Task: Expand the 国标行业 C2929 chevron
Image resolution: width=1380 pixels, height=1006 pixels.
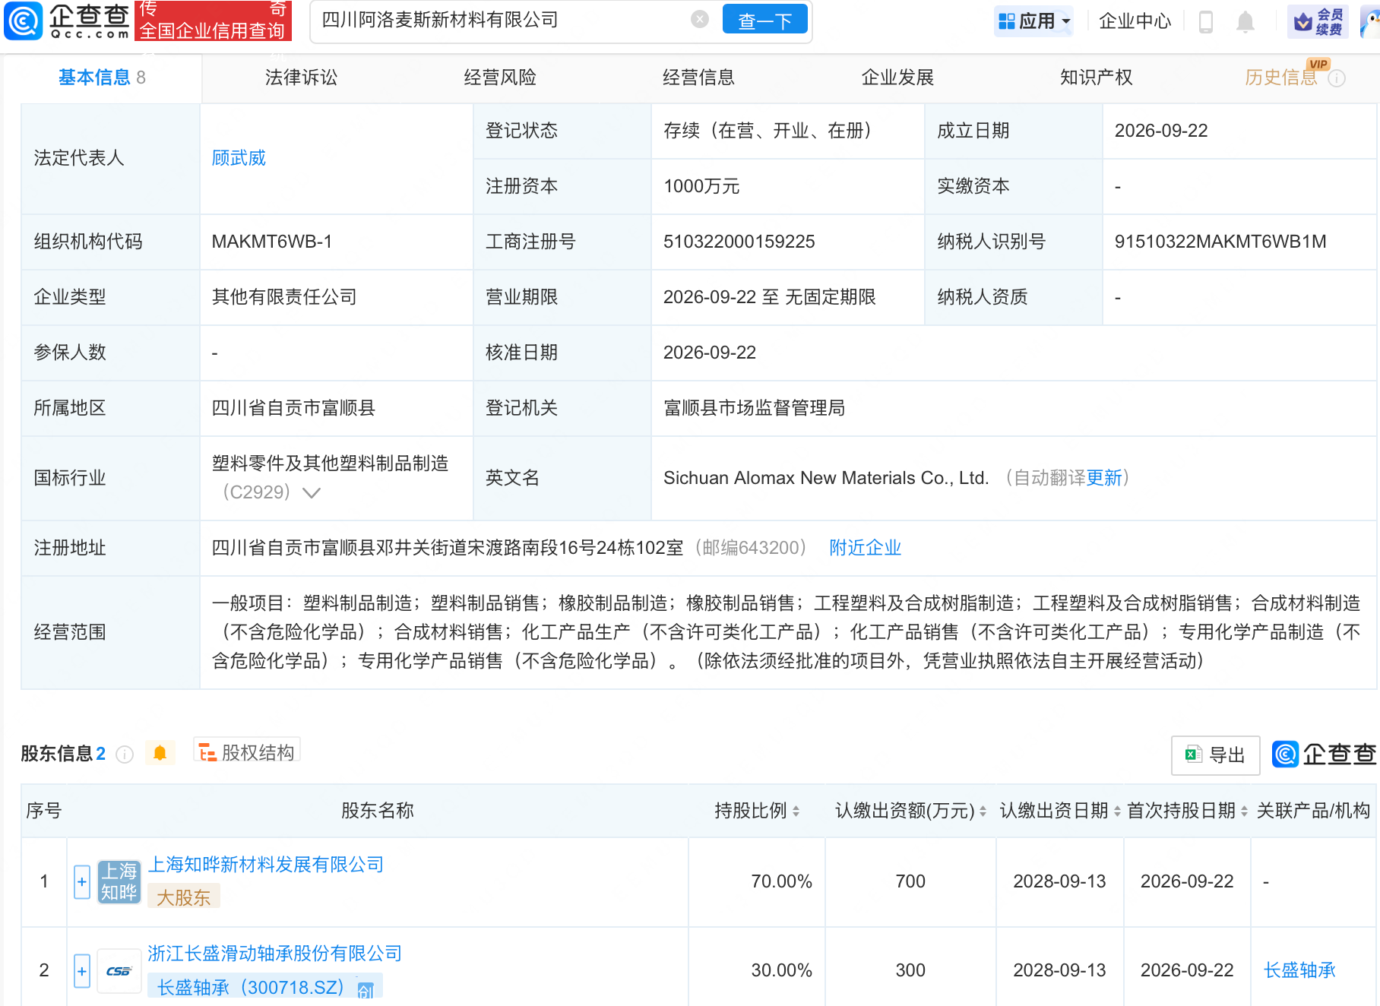Action: (312, 492)
